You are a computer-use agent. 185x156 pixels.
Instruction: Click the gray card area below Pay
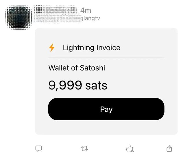point(106,127)
